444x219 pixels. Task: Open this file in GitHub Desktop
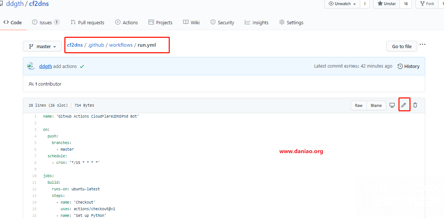click(392, 105)
